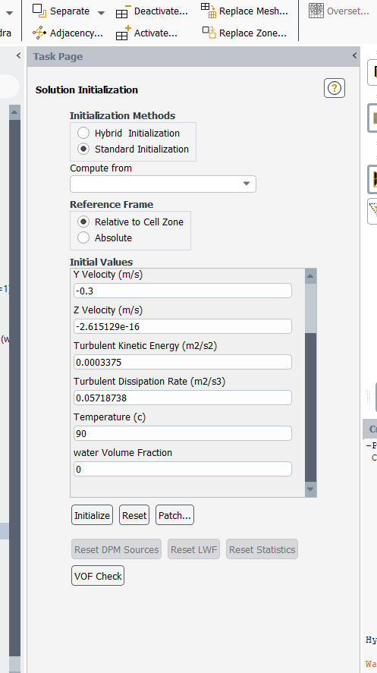The height and width of the screenshot is (673, 377).
Task: Open the Patch dialog button
Action: pos(174,515)
